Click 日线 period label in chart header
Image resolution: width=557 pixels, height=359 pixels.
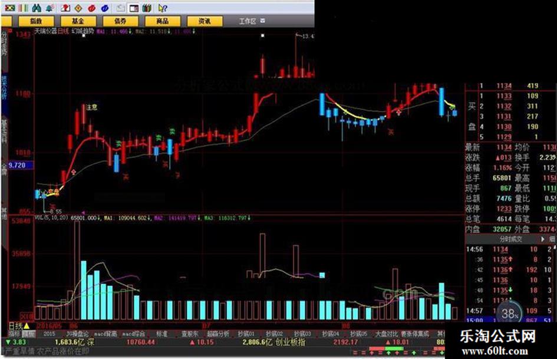coord(63,31)
